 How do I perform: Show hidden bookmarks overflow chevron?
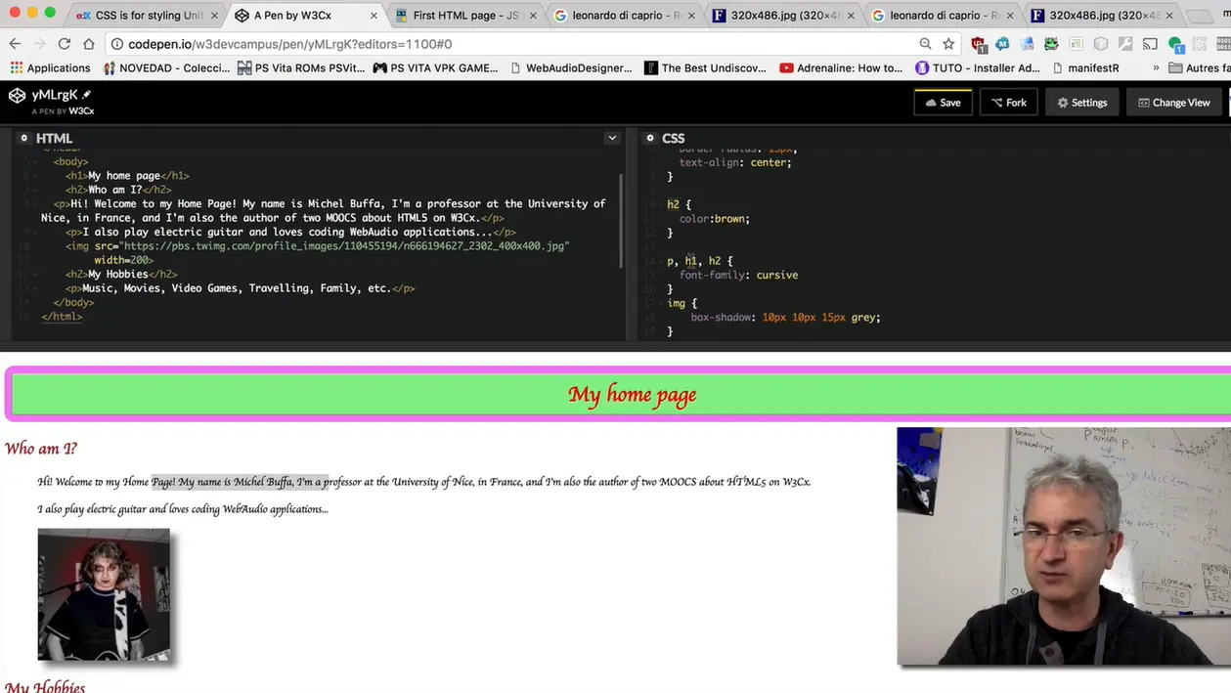click(1156, 67)
